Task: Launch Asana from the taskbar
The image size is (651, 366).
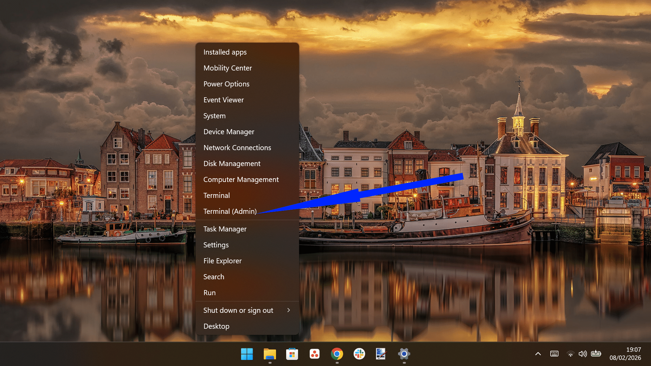Action: 314,353
